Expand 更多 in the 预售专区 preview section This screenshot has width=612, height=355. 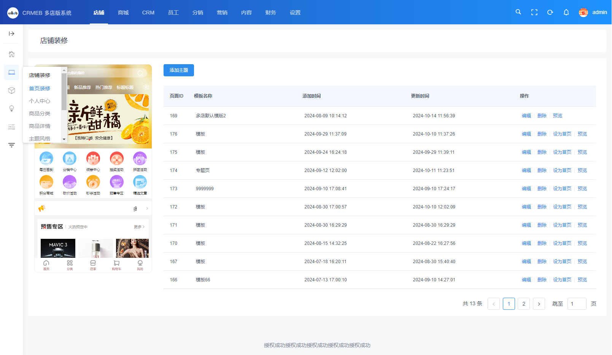click(139, 227)
